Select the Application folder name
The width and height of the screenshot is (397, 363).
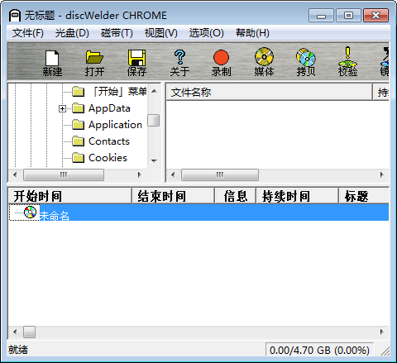(115, 125)
